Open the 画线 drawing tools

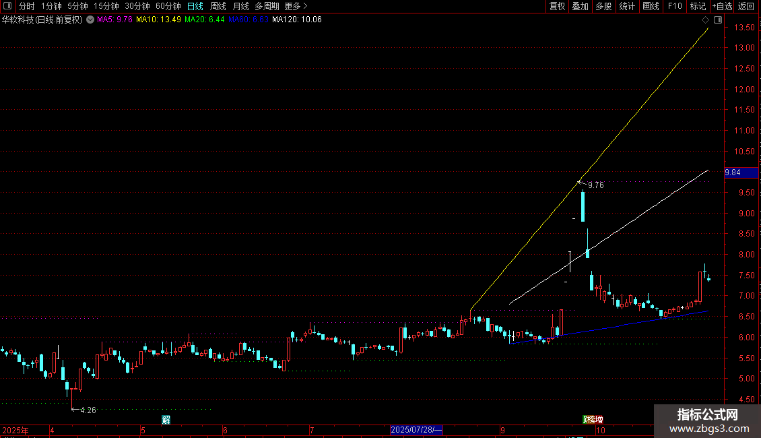point(651,6)
